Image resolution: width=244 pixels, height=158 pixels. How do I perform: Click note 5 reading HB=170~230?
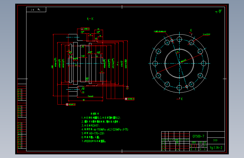click(x=93, y=133)
